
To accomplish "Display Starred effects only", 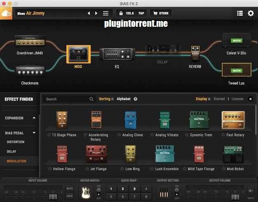I will click(x=219, y=99).
